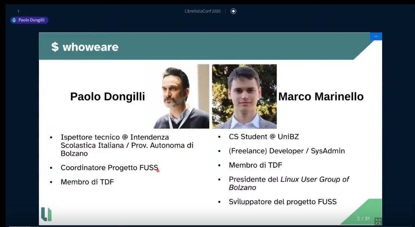Click the whoweare slide title
The image size is (415, 227).
tap(90, 47)
